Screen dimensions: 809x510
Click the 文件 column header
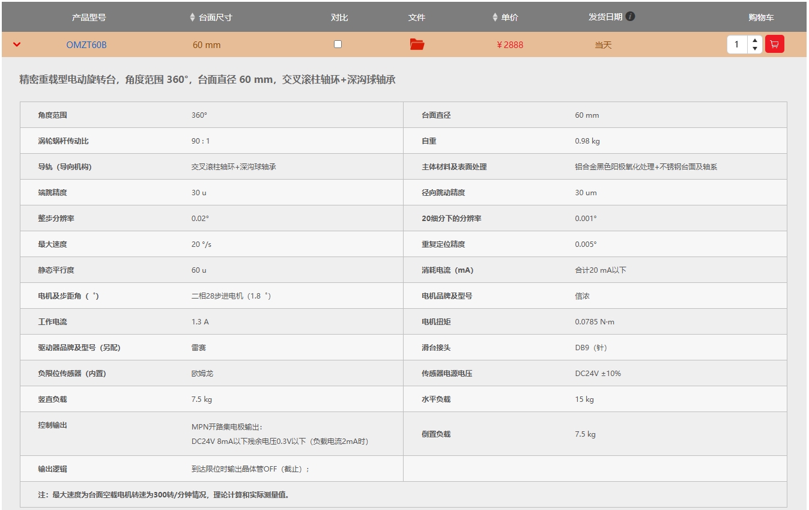click(416, 17)
